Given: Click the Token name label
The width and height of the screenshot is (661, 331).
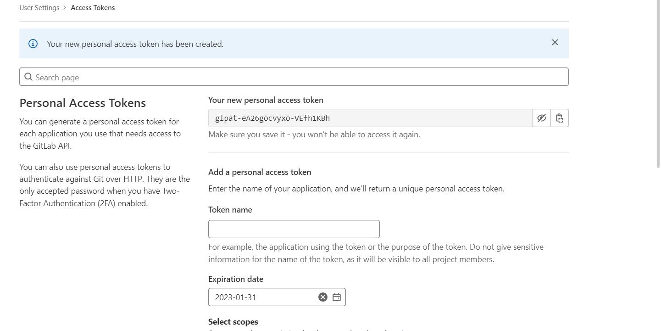Looking at the screenshot, I should pos(230,210).
